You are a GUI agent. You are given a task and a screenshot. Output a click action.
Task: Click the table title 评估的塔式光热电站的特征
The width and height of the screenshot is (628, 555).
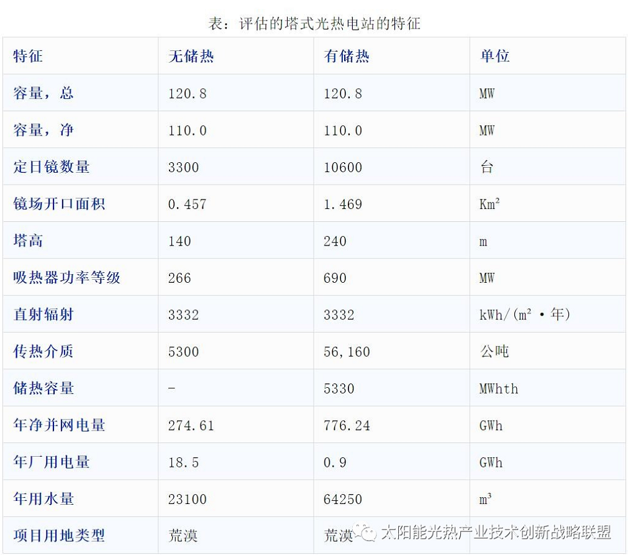[x=314, y=24]
